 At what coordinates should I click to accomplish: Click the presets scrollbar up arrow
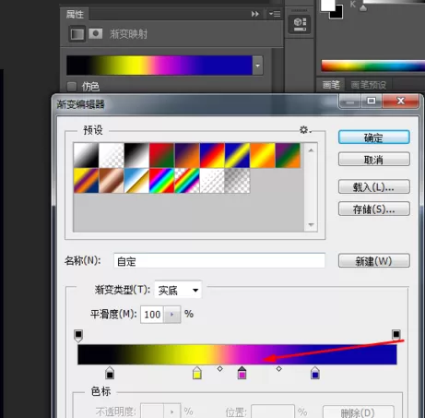pyautogui.click(x=311, y=150)
